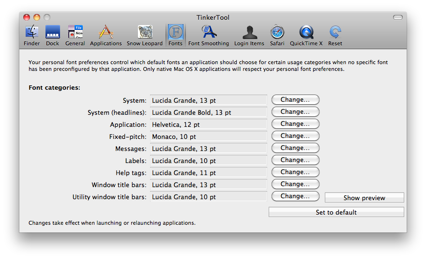Click the System font field
This screenshot has width=426, height=259.
(x=208, y=100)
